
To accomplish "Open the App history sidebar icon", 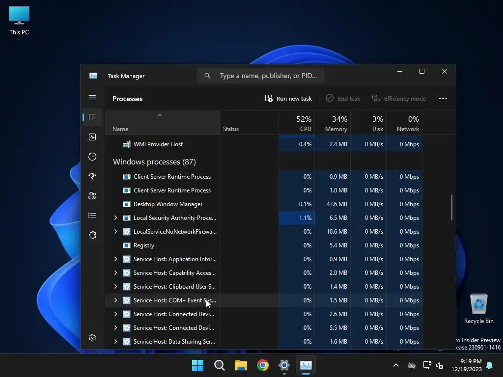I will click(x=92, y=157).
